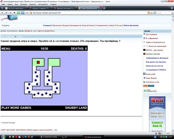Click the taskbar button with the folder path
This screenshot has height=139, width=174.
click(x=50, y=137)
